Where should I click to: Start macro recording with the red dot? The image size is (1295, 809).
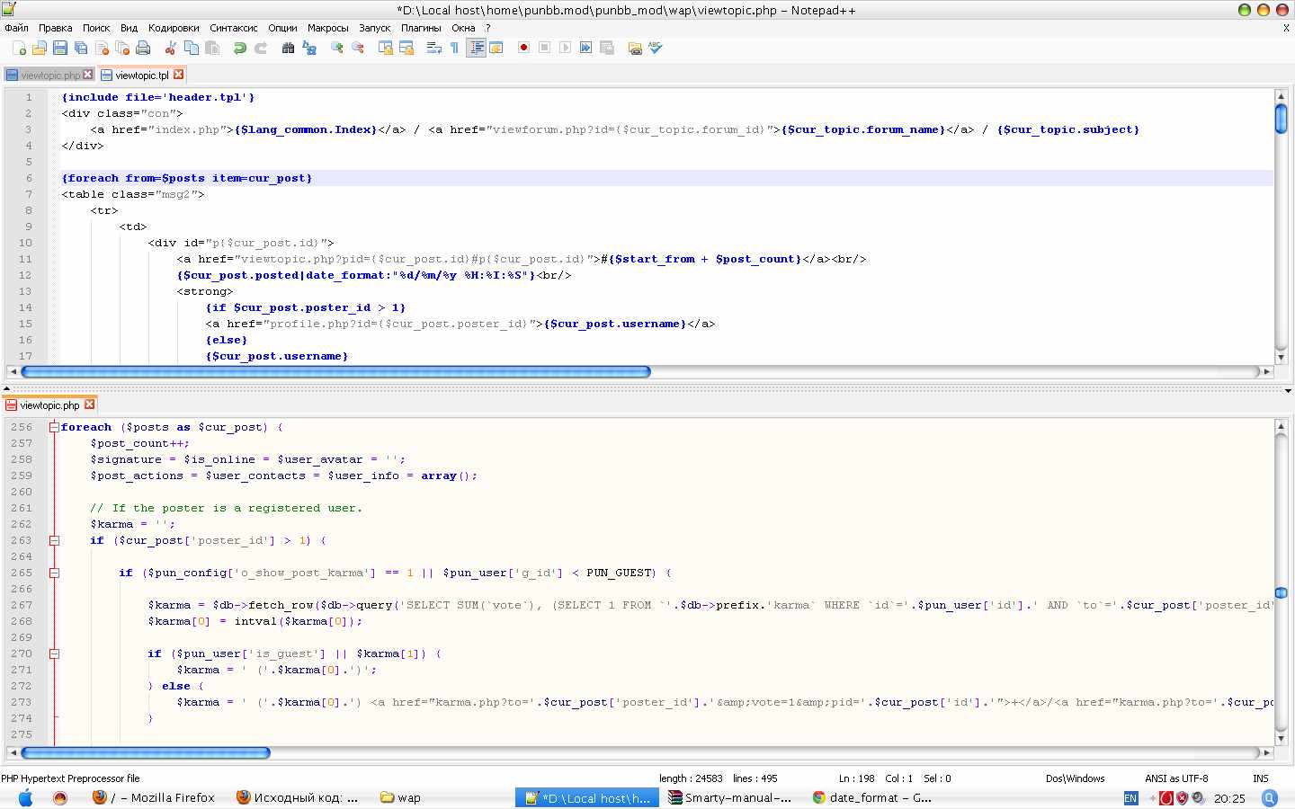(x=523, y=48)
